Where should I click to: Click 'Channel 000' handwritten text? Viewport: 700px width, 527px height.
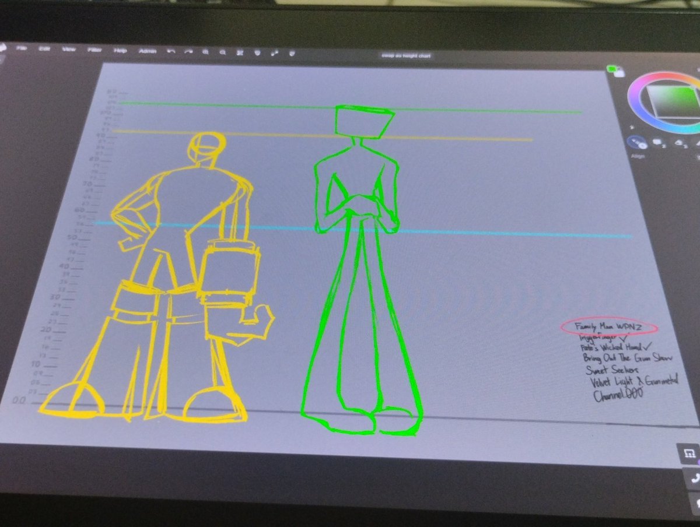coord(619,395)
